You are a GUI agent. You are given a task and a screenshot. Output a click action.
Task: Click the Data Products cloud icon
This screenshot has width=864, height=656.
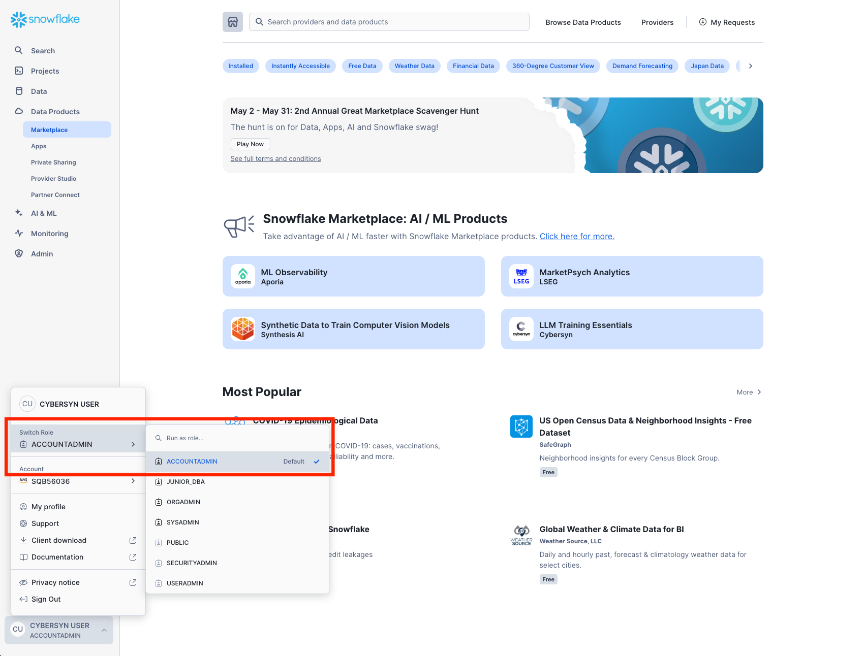[x=18, y=111]
